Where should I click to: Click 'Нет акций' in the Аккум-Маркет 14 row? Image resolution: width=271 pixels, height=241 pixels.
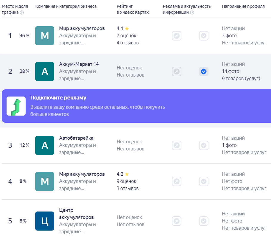tap(233, 64)
